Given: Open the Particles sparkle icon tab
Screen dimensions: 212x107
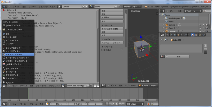Looking at the screenshot, I should point(200,35).
